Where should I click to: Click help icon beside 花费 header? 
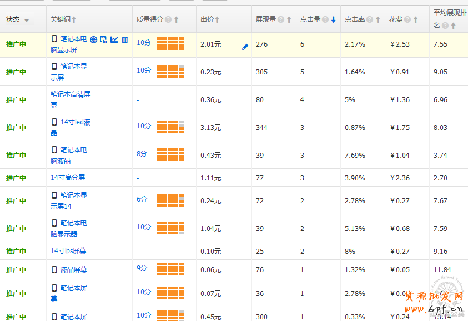click(x=407, y=19)
